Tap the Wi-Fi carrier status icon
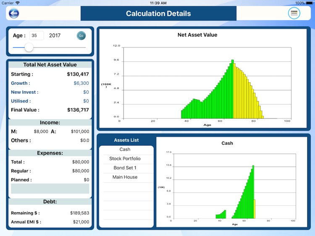 click(18, 3)
